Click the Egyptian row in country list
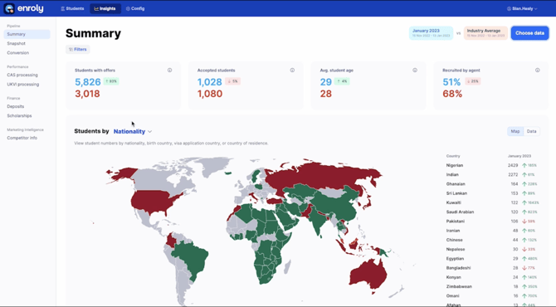The height and width of the screenshot is (307, 556). [492, 259]
